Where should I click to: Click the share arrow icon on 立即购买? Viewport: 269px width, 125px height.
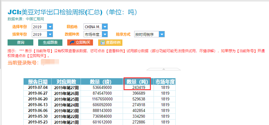[x=72, y=42]
